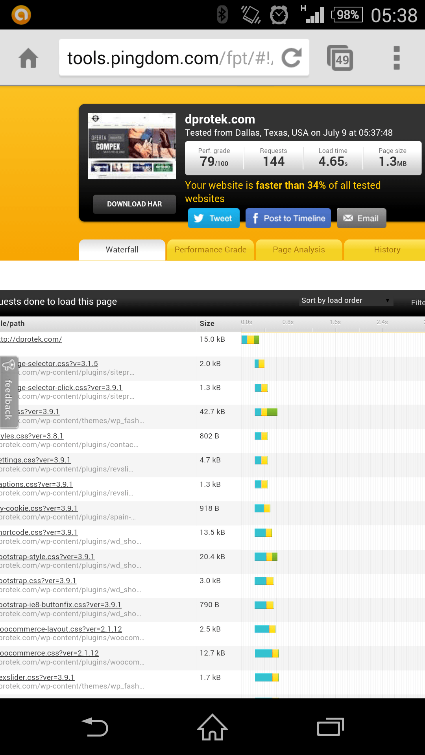Click the 15.0 kB size value
The height and width of the screenshot is (755, 425).
[x=212, y=339]
